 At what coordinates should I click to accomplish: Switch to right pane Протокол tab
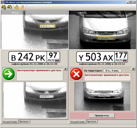pyautogui.click(x=92, y=121)
